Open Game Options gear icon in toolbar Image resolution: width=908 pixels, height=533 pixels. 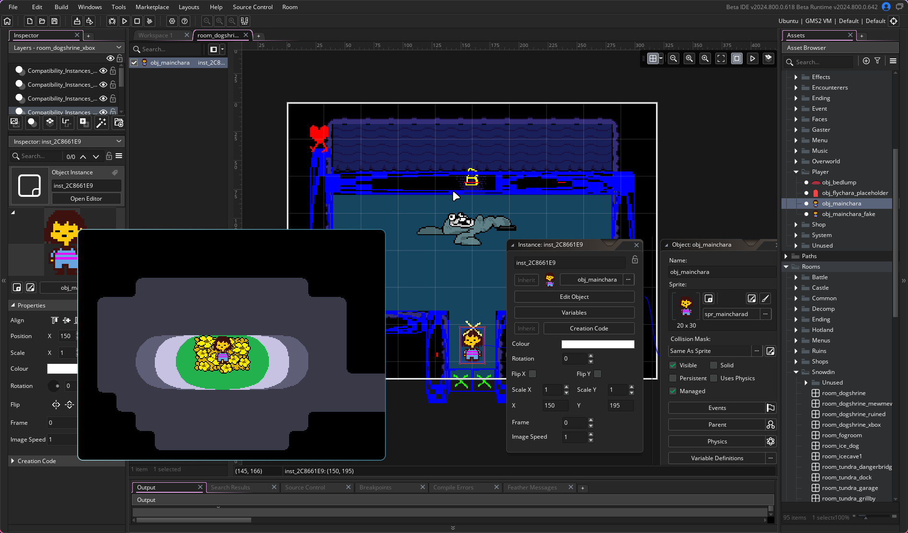(172, 21)
